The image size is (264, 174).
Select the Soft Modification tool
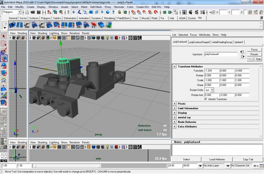point(4,88)
